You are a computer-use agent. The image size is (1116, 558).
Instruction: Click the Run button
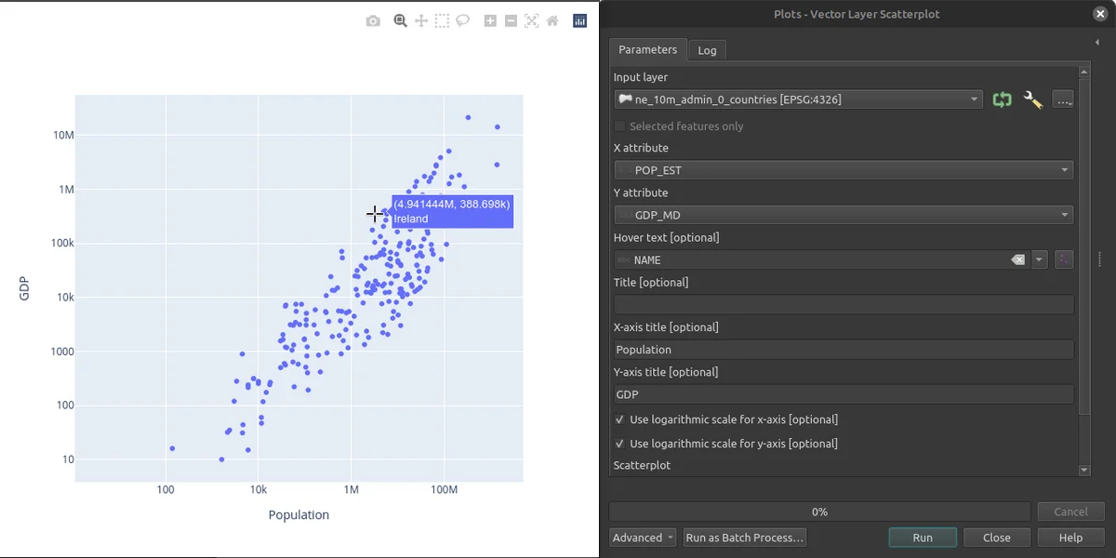(x=923, y=538)
